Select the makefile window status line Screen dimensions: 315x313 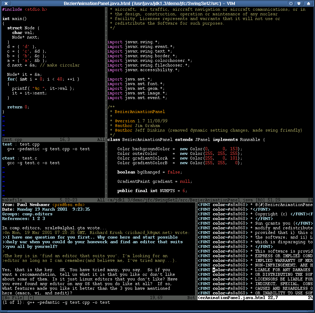tap(53, 200)
